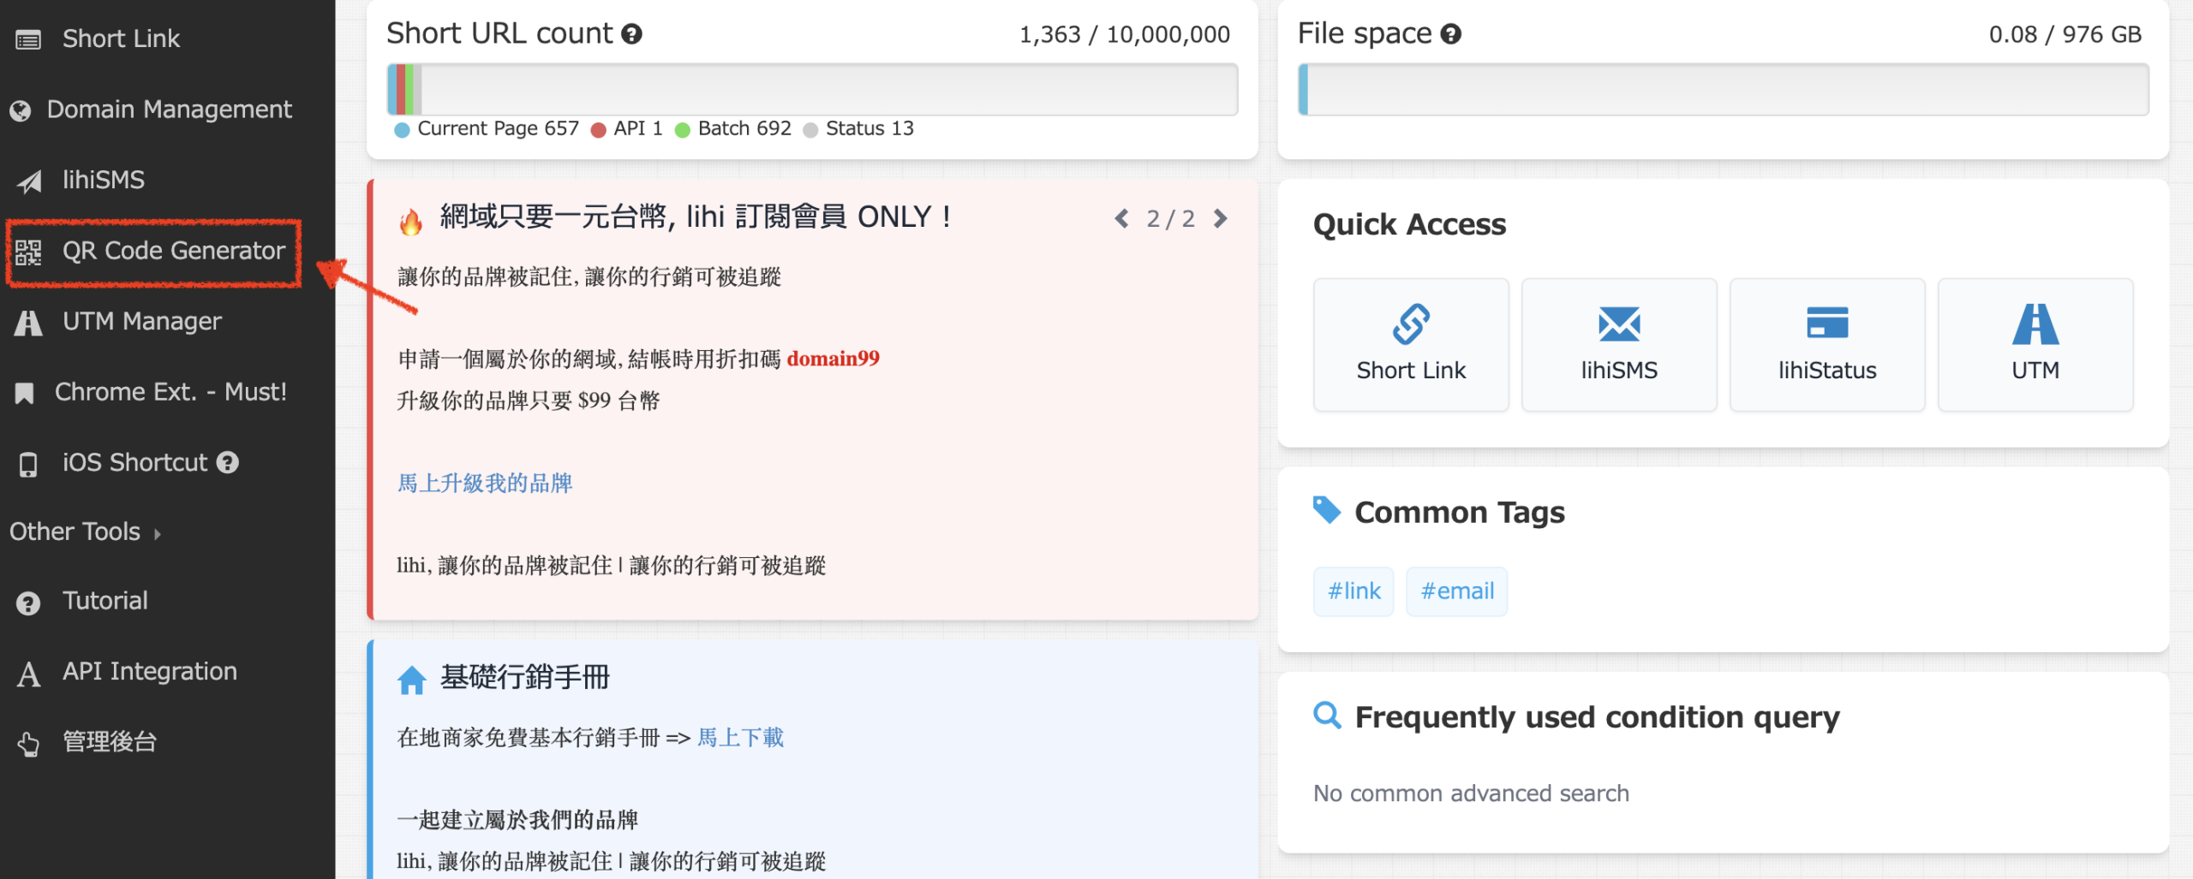This screenshot has height=879, width=2193.
Task: Click the lihiSMS envelope icon in Quick Access
Action: pyautogui.click(x=1618, y=324)
